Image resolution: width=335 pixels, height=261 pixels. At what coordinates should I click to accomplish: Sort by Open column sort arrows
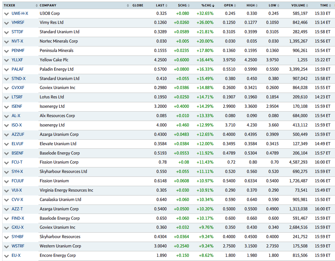(235, 5)
